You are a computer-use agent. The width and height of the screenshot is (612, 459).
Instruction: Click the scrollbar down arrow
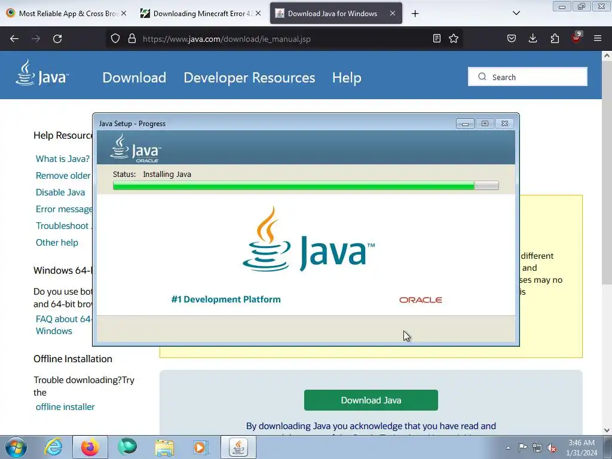(607, 430)
